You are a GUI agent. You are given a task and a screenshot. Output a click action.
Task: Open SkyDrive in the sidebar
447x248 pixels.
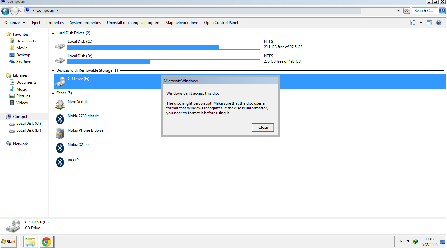pyautogui.click(x=24, y=62)
